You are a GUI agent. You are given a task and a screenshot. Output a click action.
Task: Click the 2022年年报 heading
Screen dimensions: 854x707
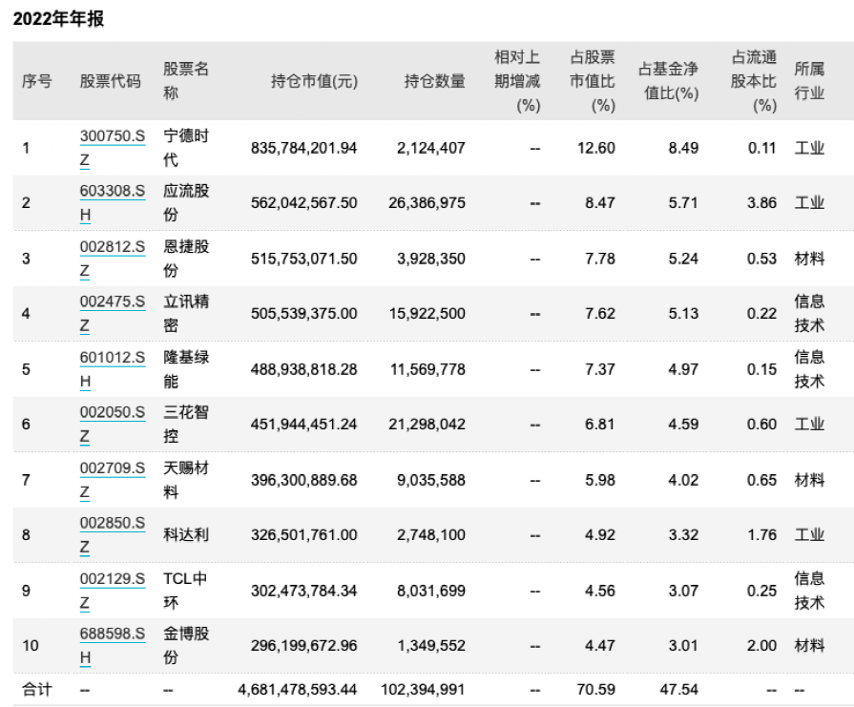pos(58,18)
